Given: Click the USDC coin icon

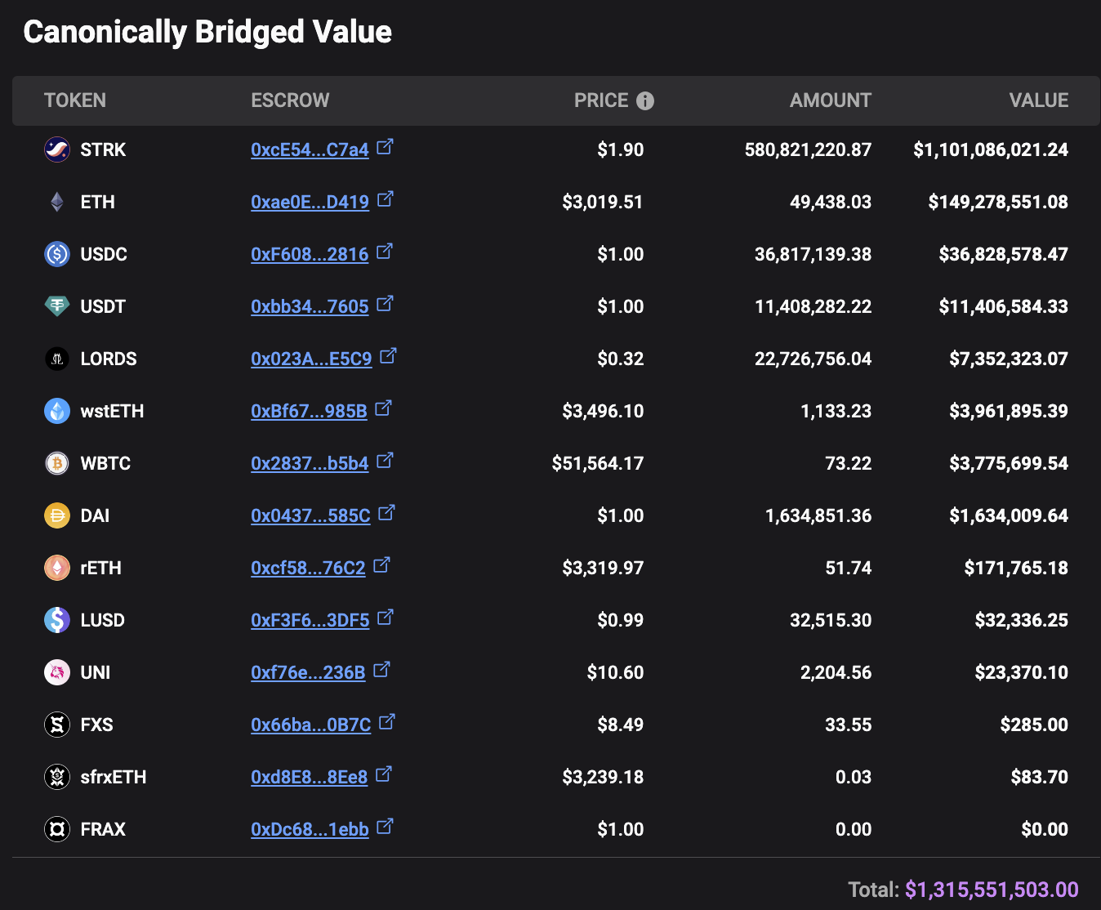Looking at the screenshot, I should click(57, 254).
